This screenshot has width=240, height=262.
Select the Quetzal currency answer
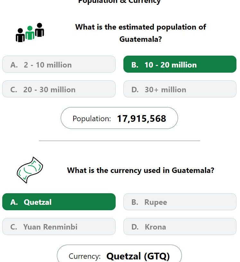click(x=59, y=202)
